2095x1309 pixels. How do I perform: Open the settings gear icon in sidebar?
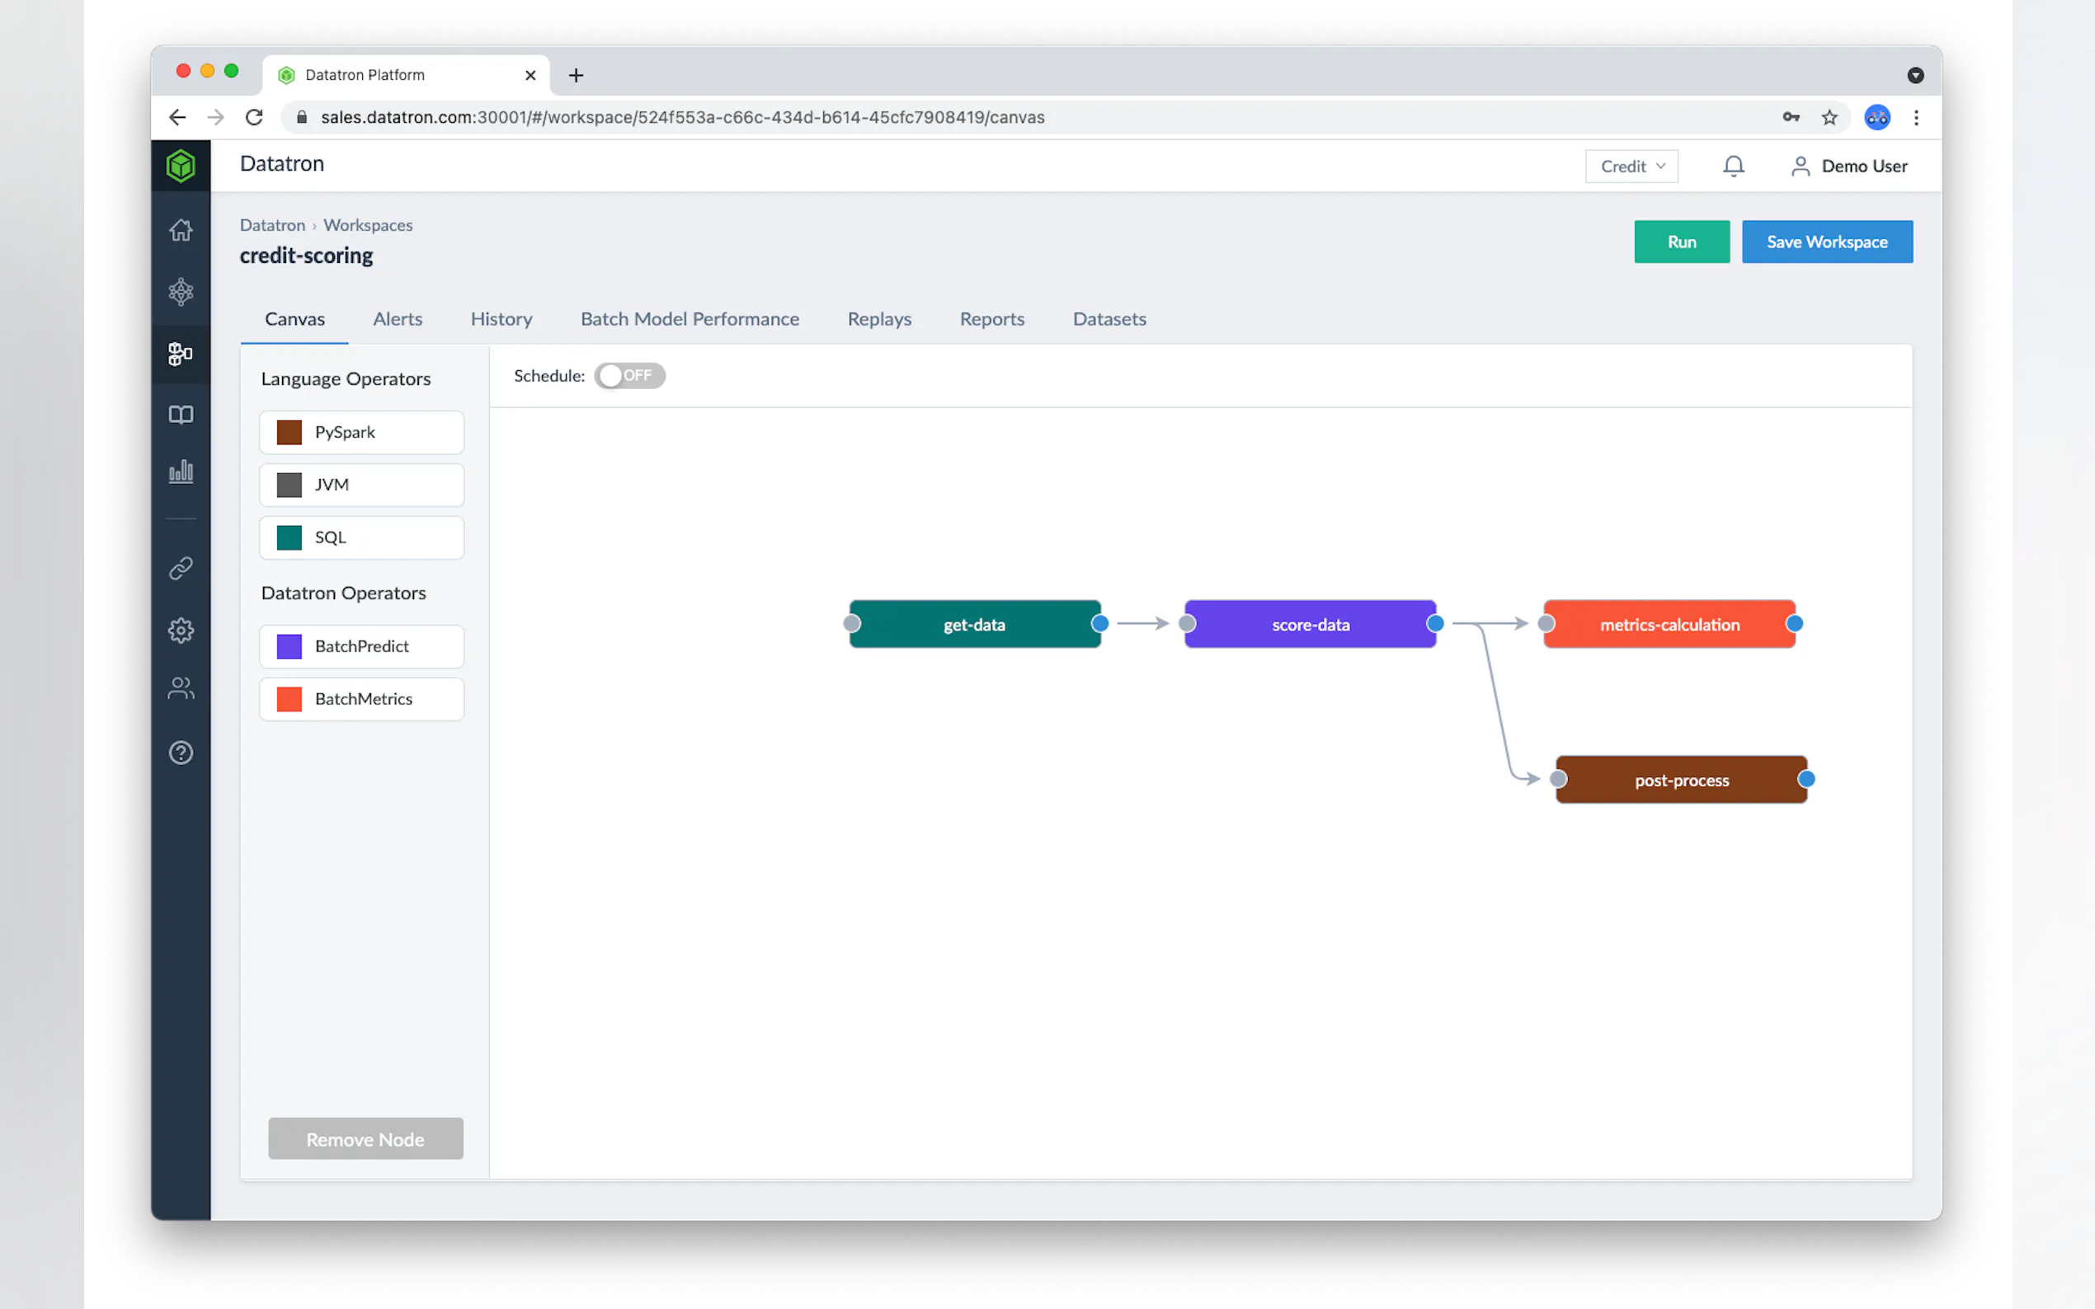click(180, 631)
